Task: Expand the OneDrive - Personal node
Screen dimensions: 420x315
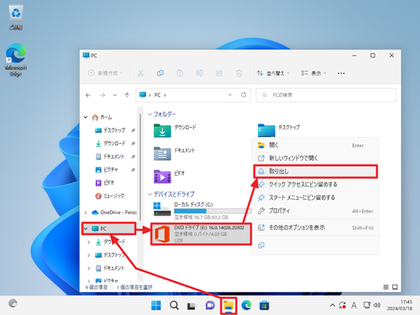Action: point(86,213)
